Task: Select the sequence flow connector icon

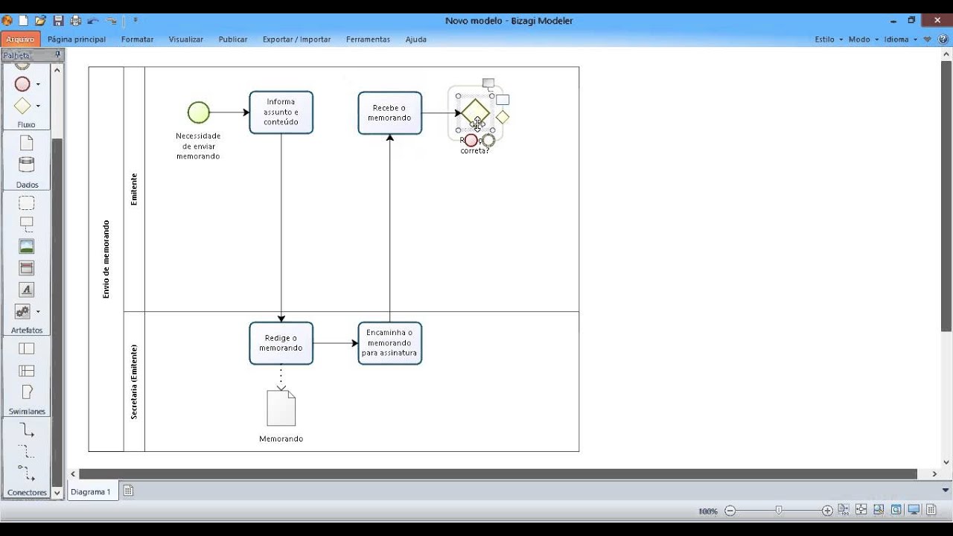Action: pos(26,430)
